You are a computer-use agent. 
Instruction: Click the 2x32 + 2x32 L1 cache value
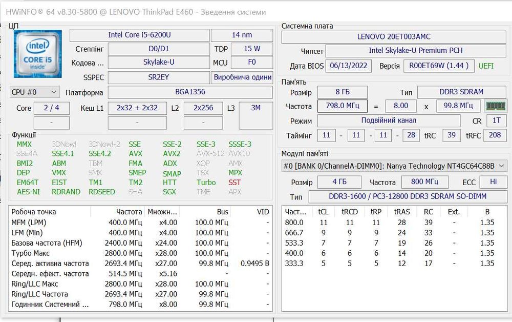pyautogui.click(x=137, y=108)
